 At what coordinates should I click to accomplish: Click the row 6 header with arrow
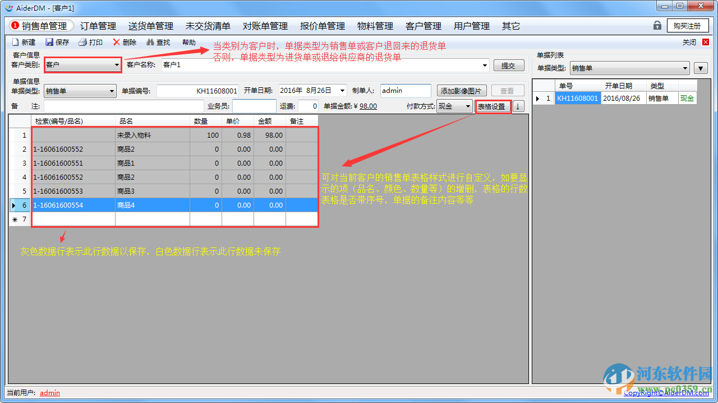(x=20, y=205)
